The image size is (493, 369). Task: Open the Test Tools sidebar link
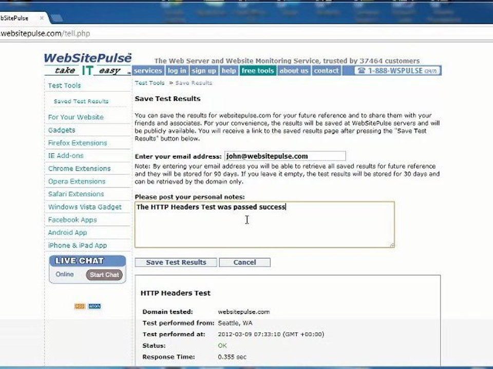pyautogui.click(x=65, y=86)
